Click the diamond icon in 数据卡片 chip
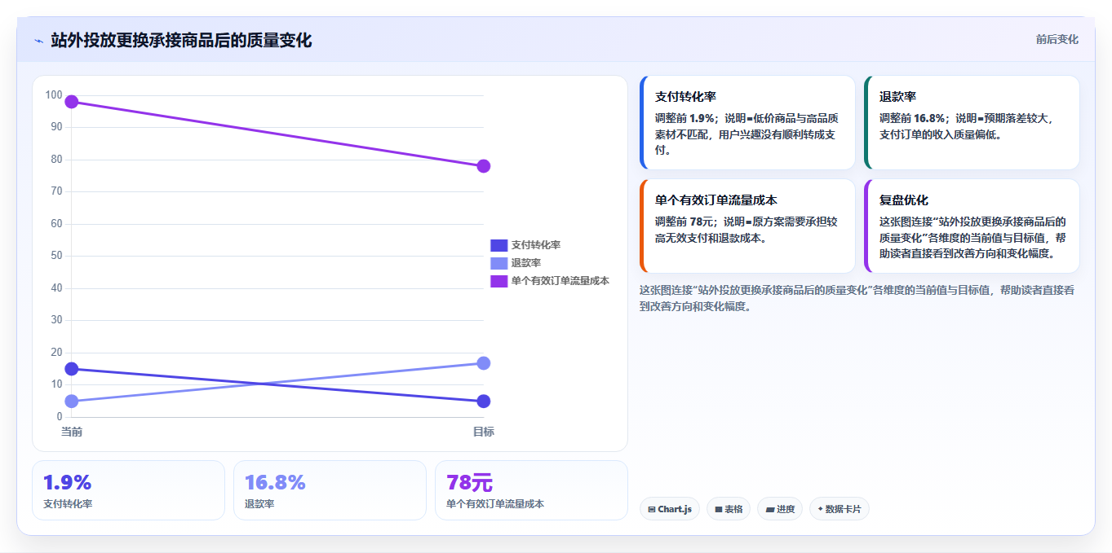The width and height of the screenshot is (1112, 553). pos(820,509)
